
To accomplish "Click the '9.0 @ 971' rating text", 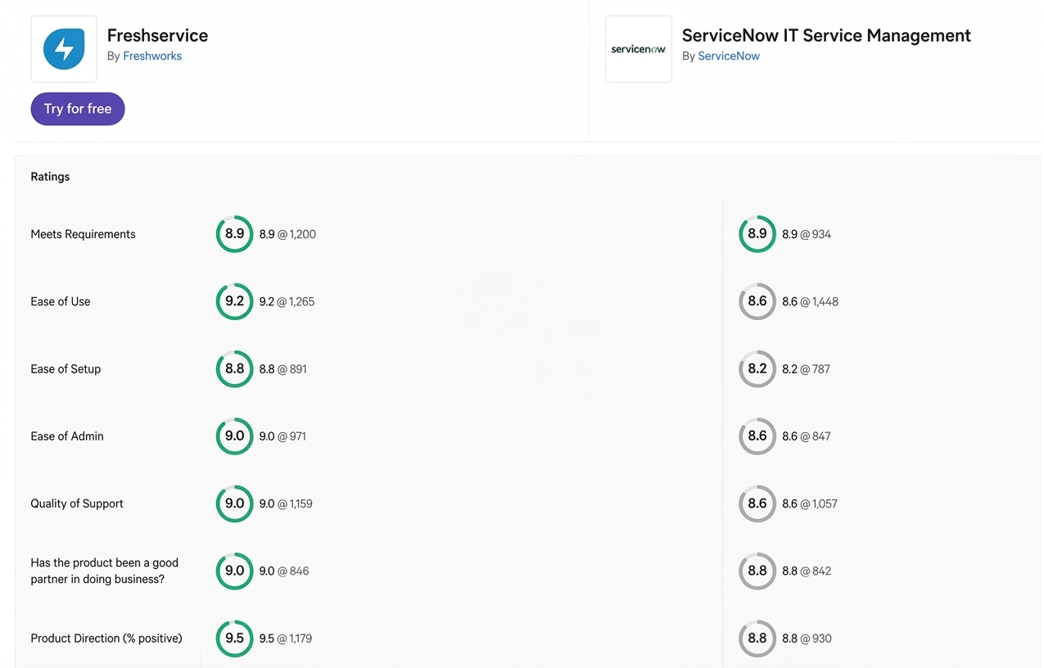I will click(282, 436).
